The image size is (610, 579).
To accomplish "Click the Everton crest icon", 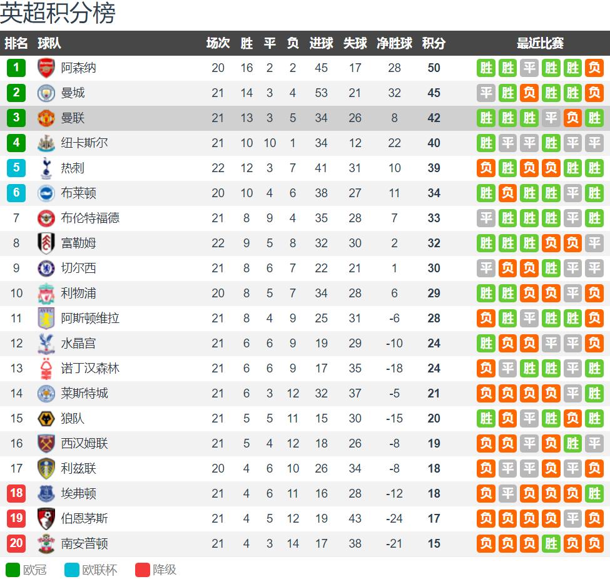I will (46, 494).
